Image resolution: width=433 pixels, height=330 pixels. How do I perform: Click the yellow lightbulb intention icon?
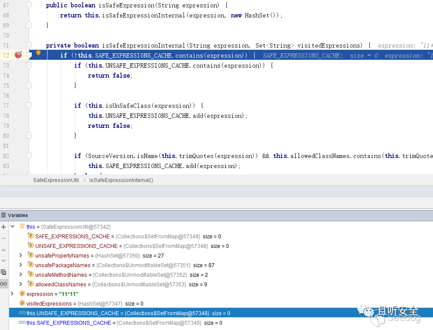[38, 54]
